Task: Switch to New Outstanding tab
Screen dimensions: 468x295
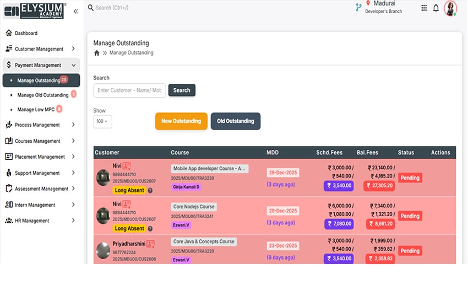Action: point(181,121)
